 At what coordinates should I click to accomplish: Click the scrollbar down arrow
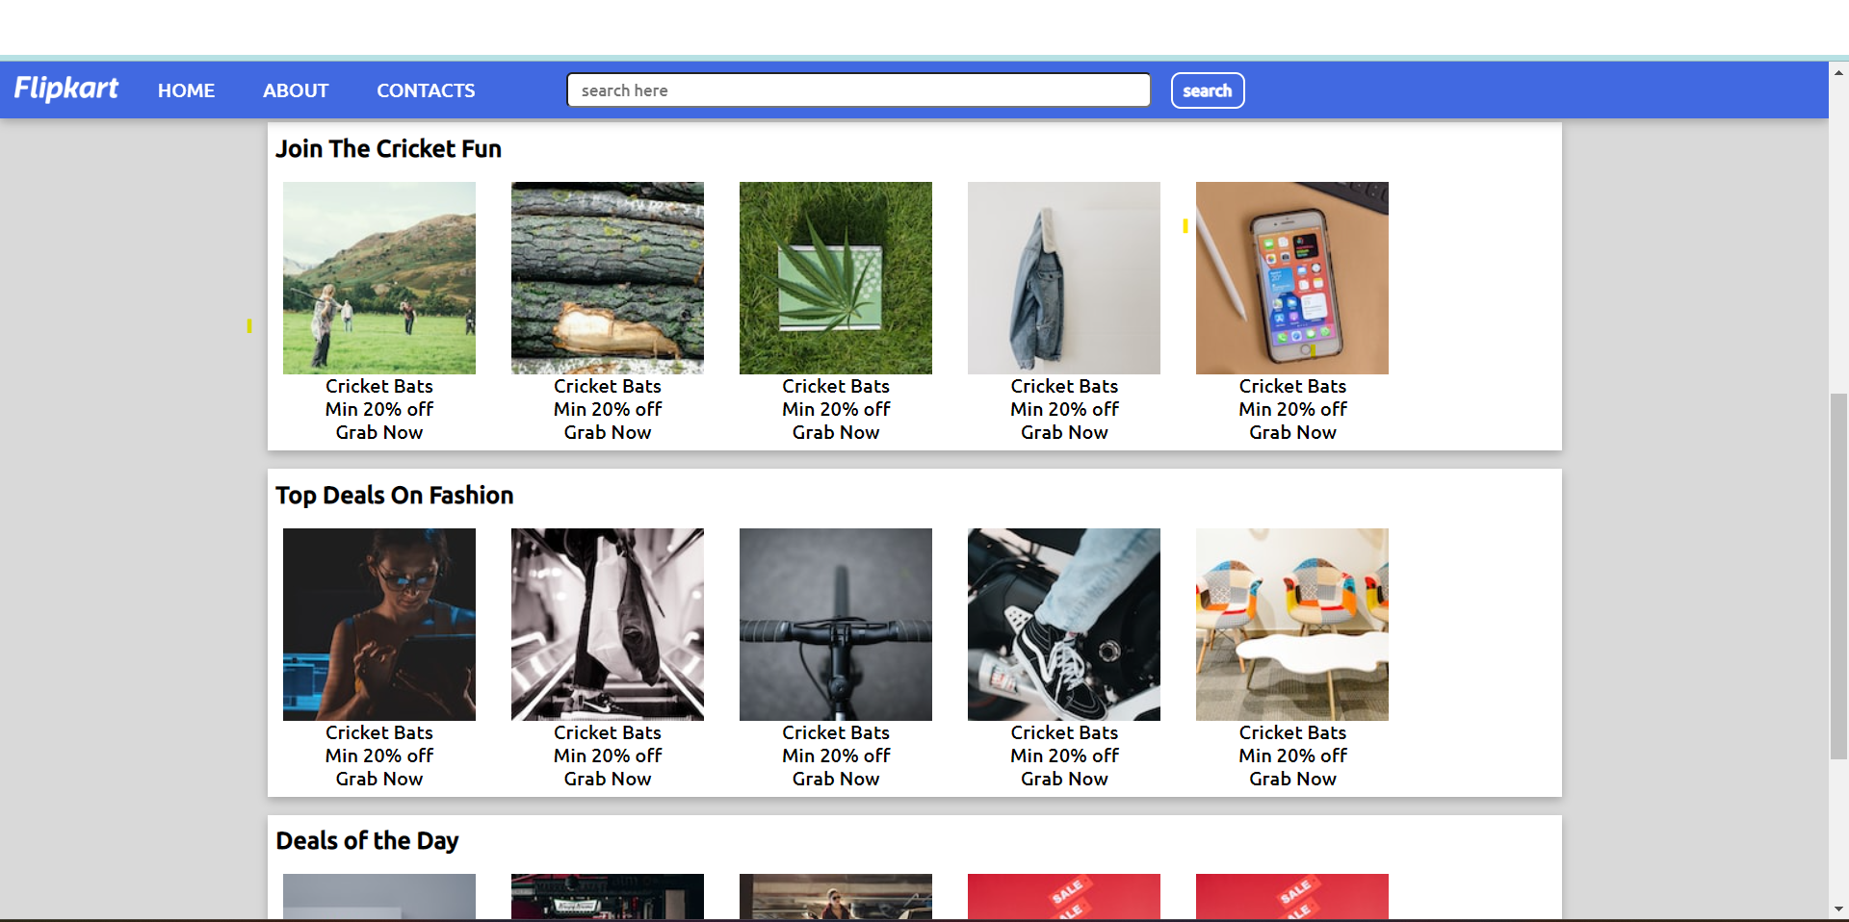1838,909
